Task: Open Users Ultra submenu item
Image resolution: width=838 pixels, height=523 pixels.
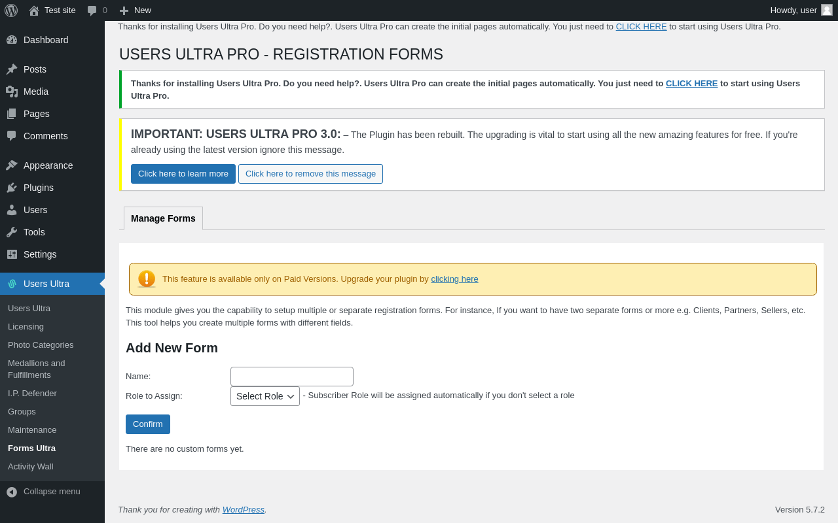Action: click(29, 309)
